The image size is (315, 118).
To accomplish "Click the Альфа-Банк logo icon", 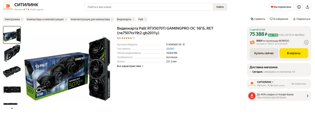I will (252, 96).
